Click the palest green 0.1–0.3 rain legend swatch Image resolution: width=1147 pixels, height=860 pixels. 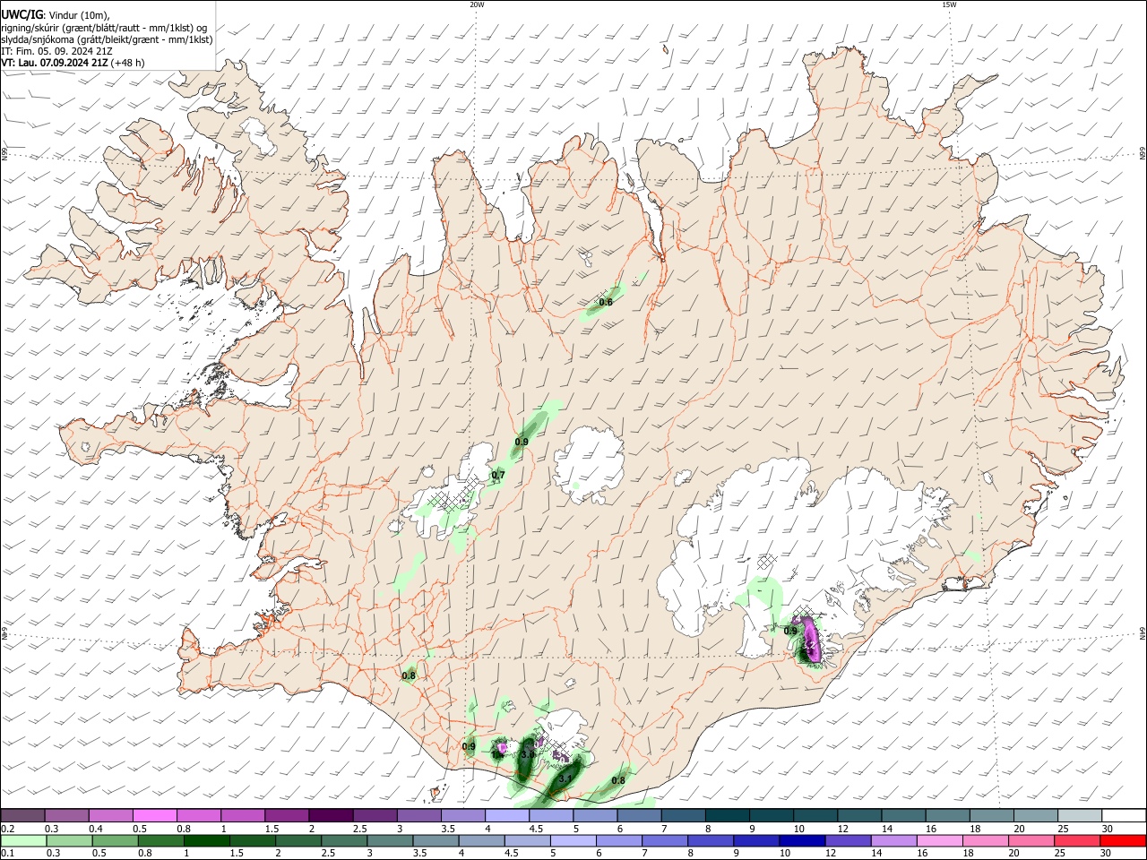coord(22,840)
